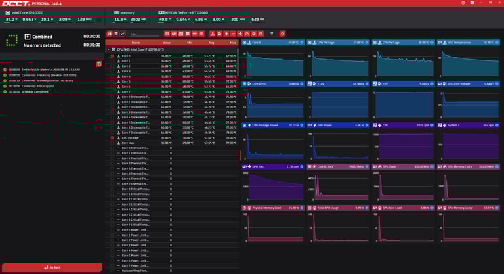Open the filter funnel icon in sensor toolbar
The width and height of the screenshot is (504, 274).
[272, 33]
